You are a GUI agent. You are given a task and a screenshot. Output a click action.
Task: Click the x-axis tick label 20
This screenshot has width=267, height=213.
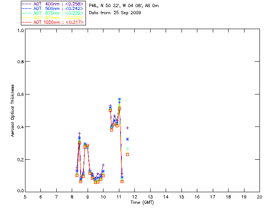click(259, 197)
